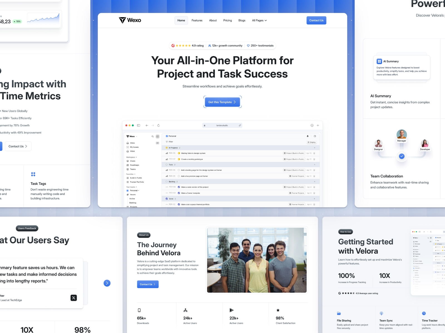This screenshot has height=333, width=445.
Task: Click the Inbox icon showing 22 unread
Action: pos(128,143)
